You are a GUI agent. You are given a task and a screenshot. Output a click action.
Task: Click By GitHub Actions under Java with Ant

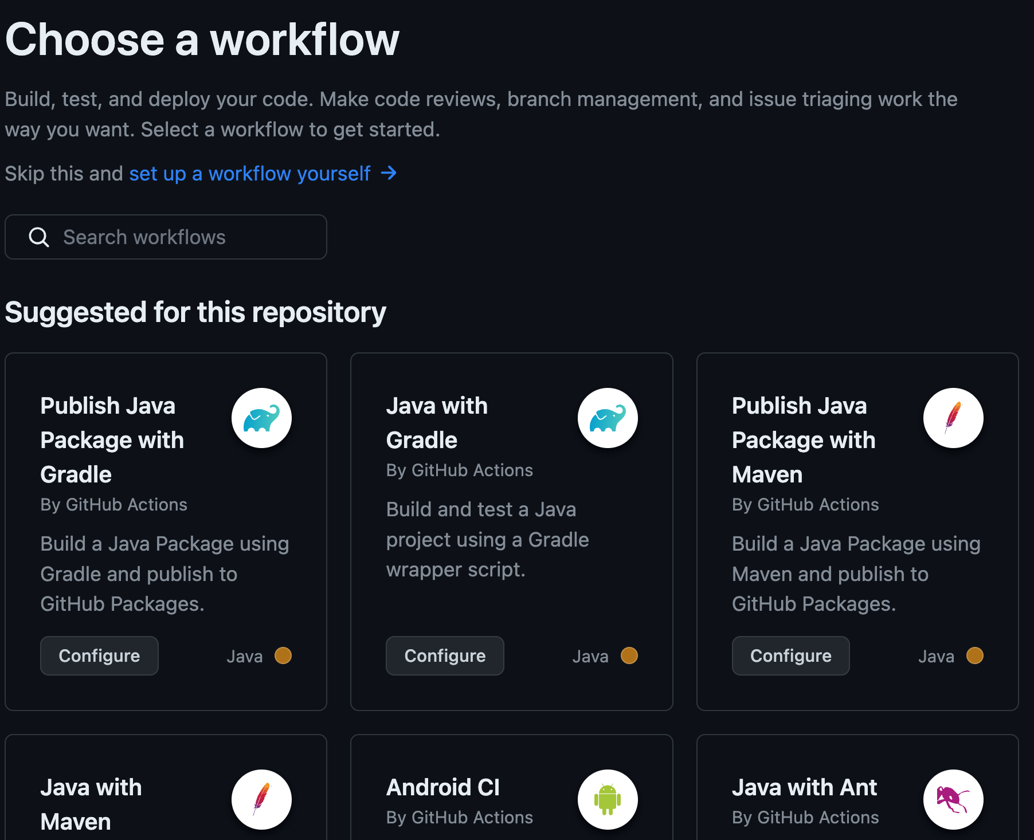coord(805,818)
